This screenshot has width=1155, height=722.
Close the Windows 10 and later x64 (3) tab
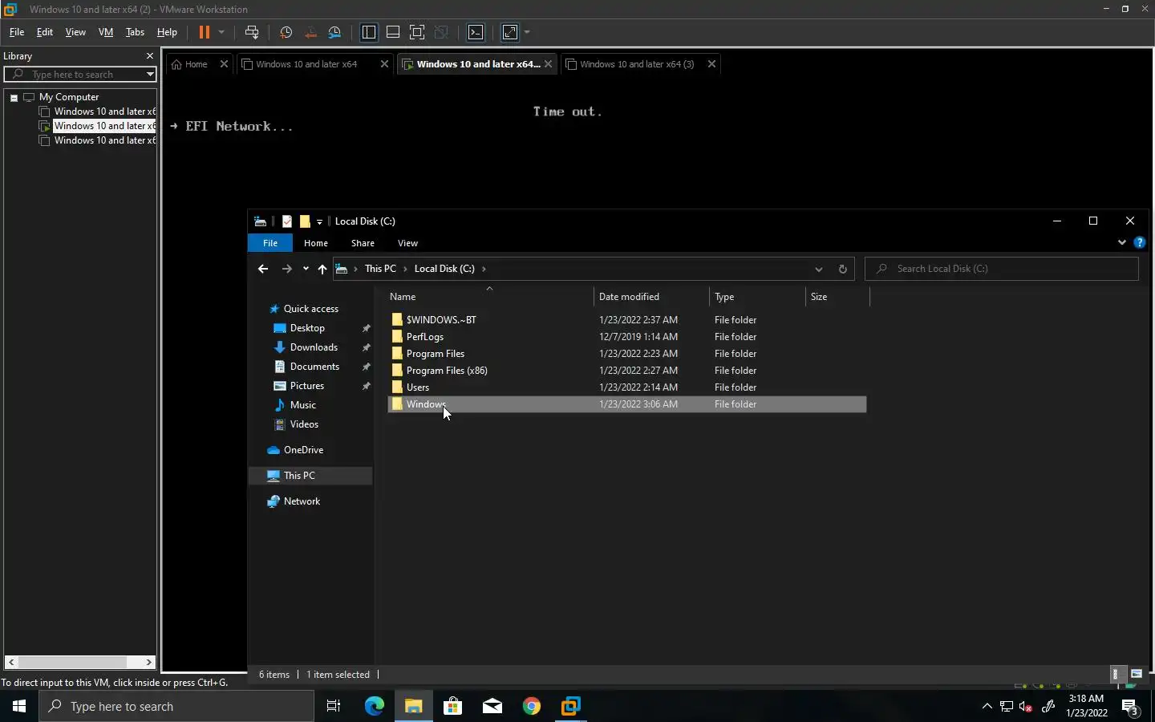(711, 64)
